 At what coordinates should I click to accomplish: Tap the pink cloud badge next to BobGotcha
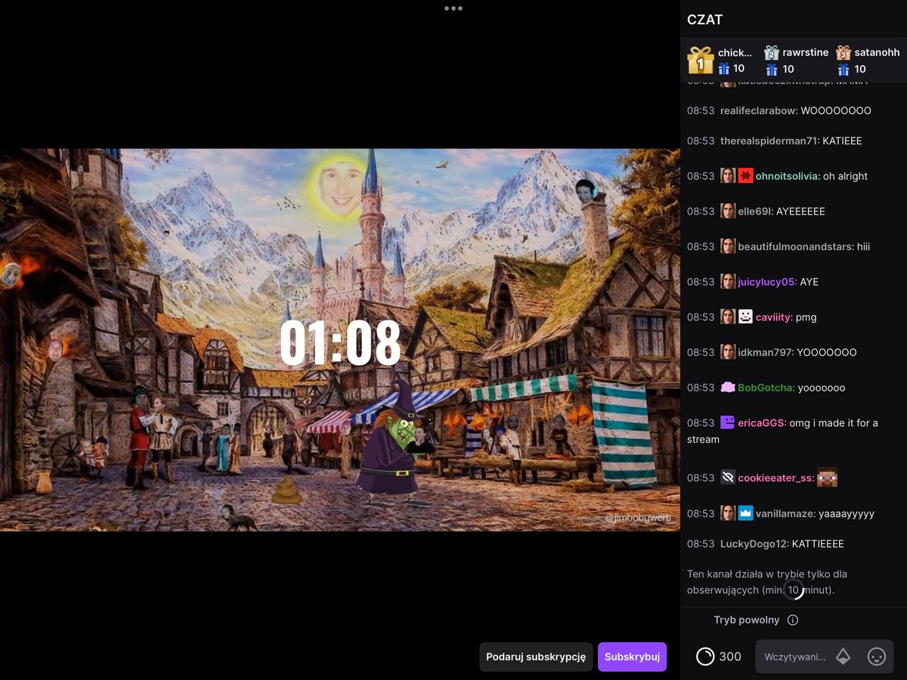coord(728,387)
